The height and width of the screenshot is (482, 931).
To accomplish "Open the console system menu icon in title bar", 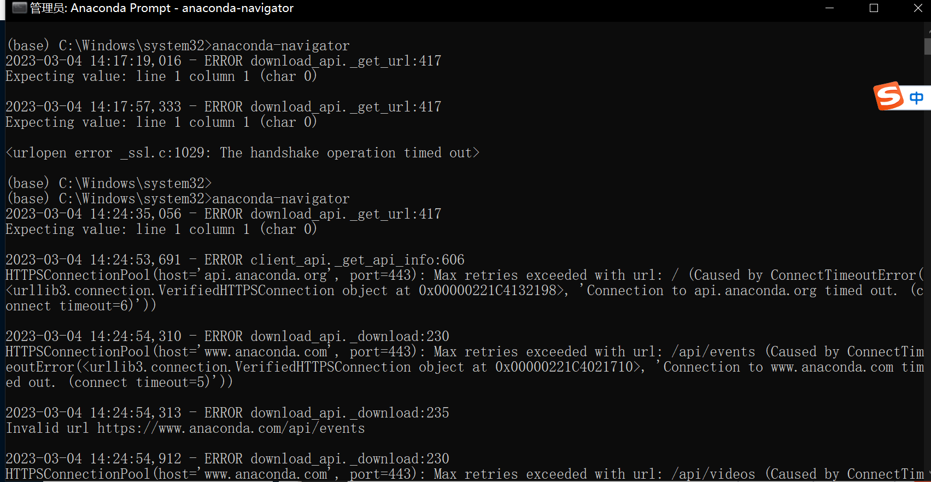I will (20, 8).
